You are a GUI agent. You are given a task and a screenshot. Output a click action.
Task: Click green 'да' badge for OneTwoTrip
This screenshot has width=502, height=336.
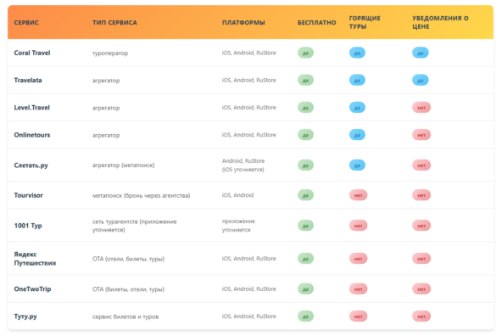point(305,289)
